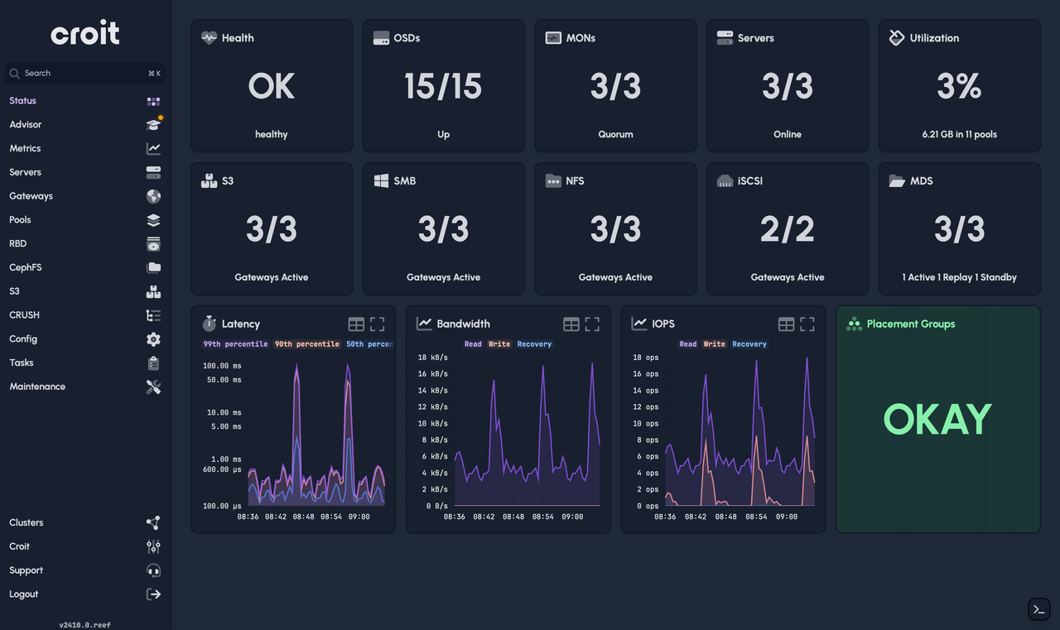
Task: Open the NFS gateways card
Action: tap(615, 229)
